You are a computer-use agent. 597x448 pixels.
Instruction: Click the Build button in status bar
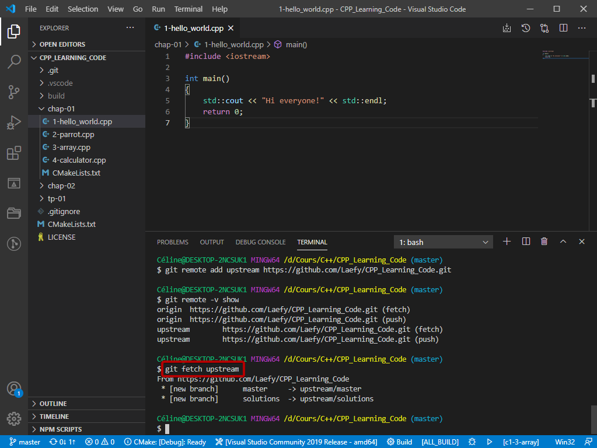[x=400, y=442]
